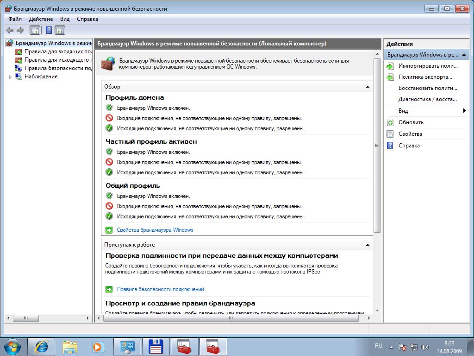The height and width of the screenshot is (356, 474).
Task: Click the Back arrow toolbar icon
Action: (x=10, y=30)
